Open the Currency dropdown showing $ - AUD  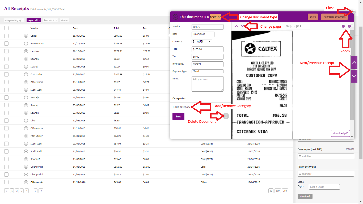(202, 41)
